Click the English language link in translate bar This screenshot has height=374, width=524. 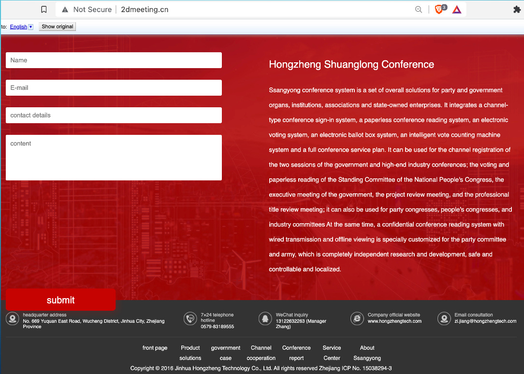(18, 27)
